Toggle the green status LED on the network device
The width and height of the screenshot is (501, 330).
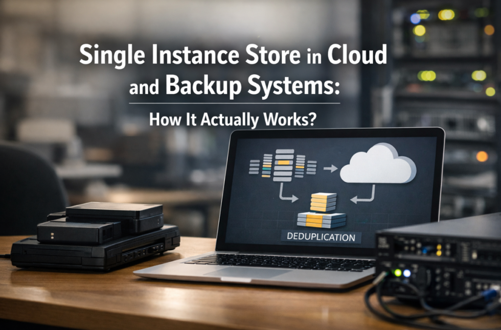[398, 273]
